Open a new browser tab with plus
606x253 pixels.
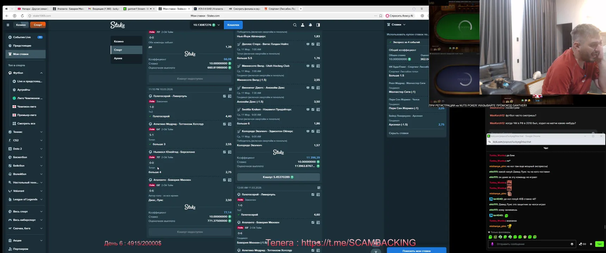(x=301, y=9)
